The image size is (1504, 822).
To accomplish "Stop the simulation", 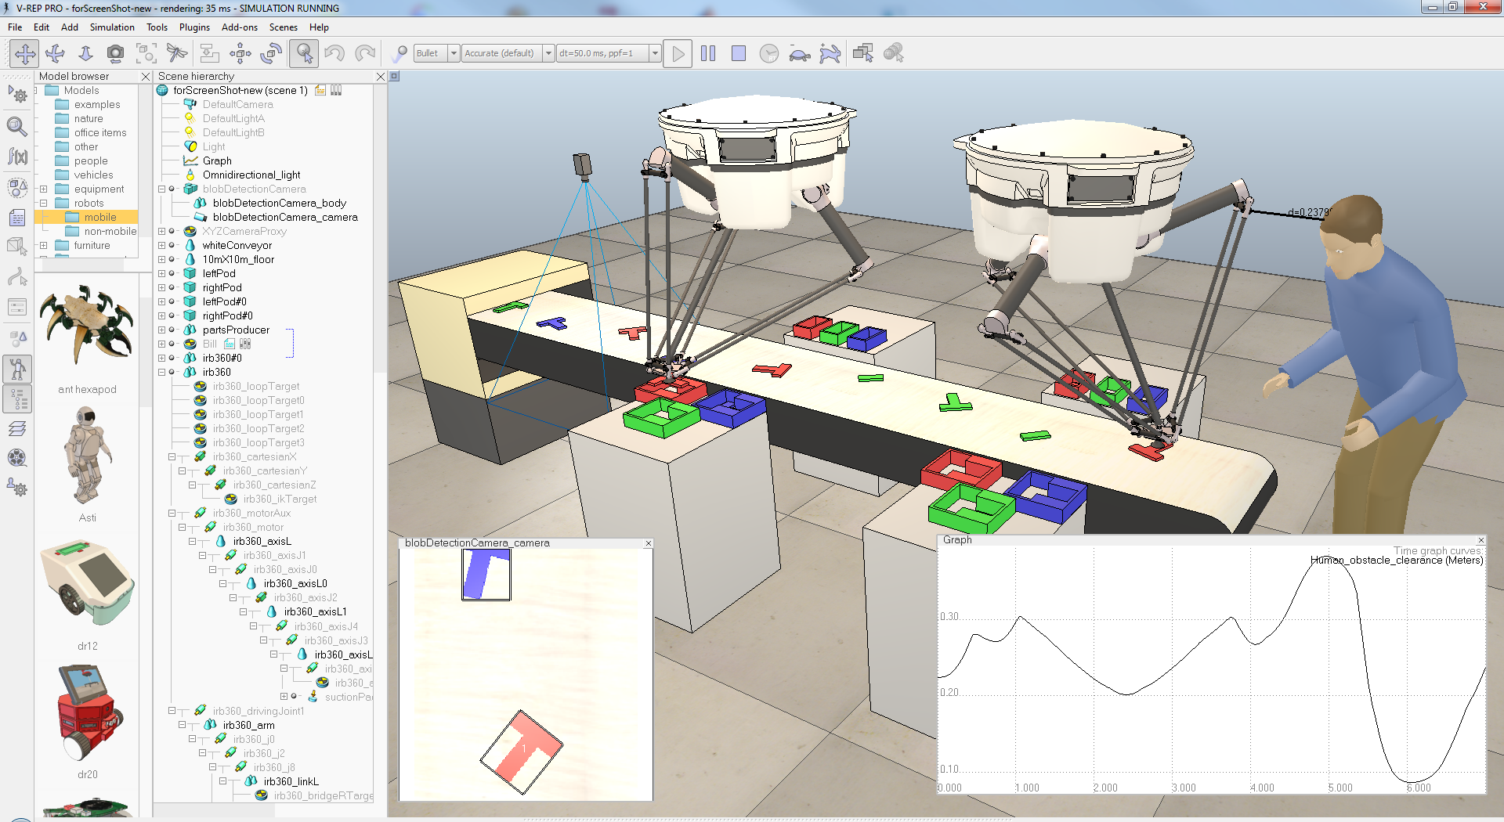I will point(738,53).
